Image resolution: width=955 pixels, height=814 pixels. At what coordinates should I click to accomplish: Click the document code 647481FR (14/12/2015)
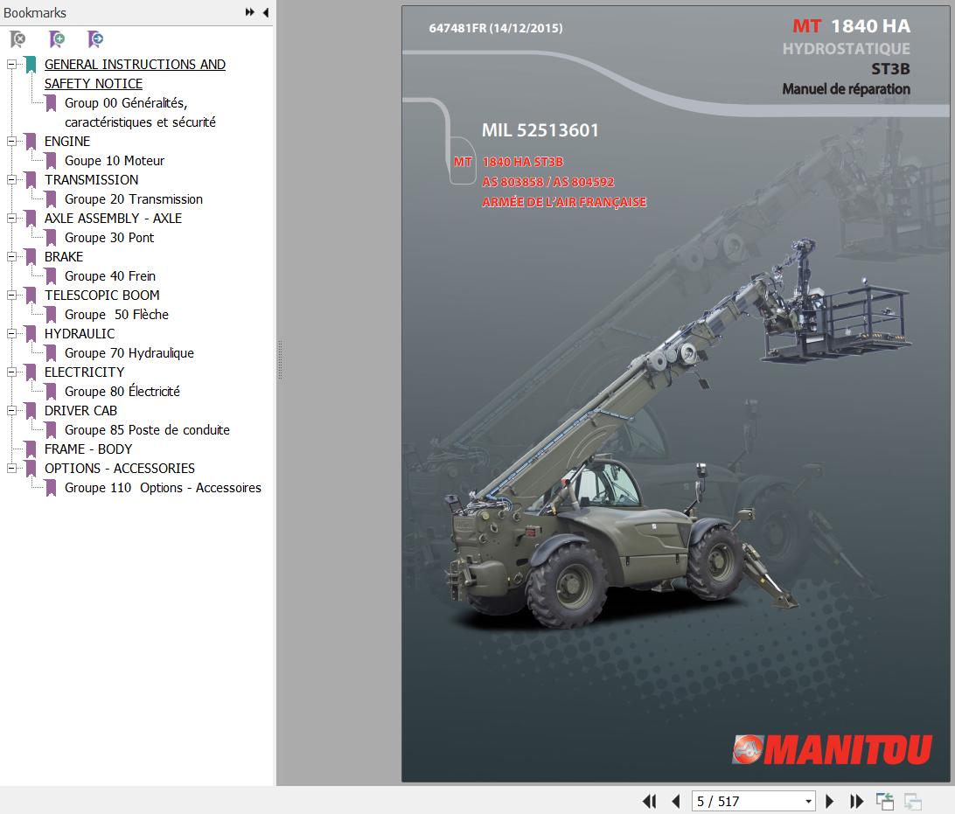[495, 28]
